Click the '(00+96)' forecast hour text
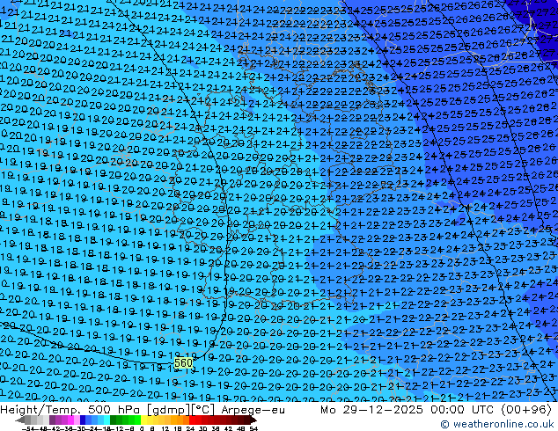The height and width of the screenshot is (431, 558). (526, 410)
